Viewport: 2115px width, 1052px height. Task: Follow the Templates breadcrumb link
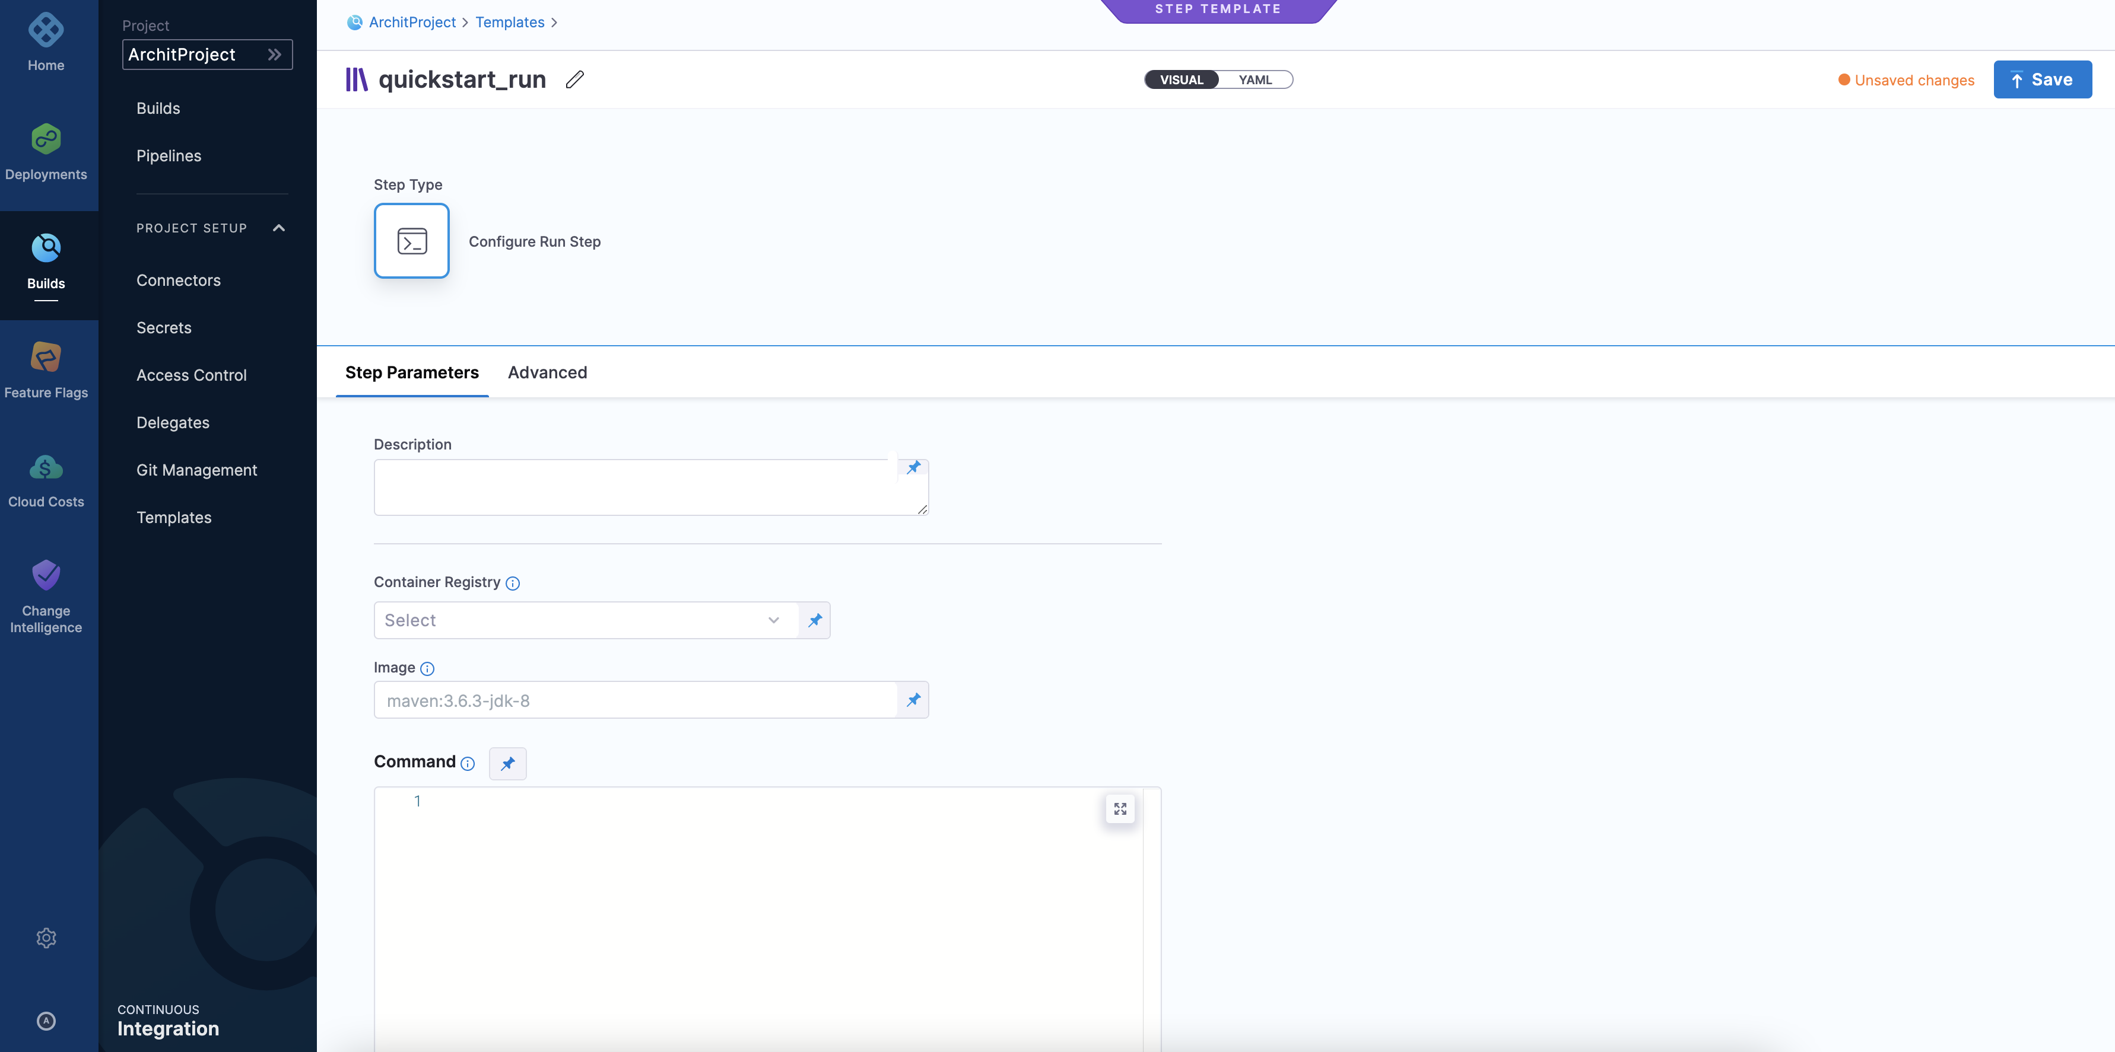tap(510, 22)
